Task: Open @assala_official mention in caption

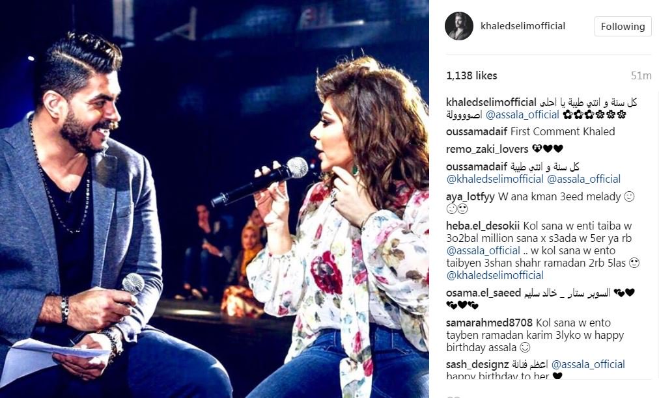Action: 522,114
